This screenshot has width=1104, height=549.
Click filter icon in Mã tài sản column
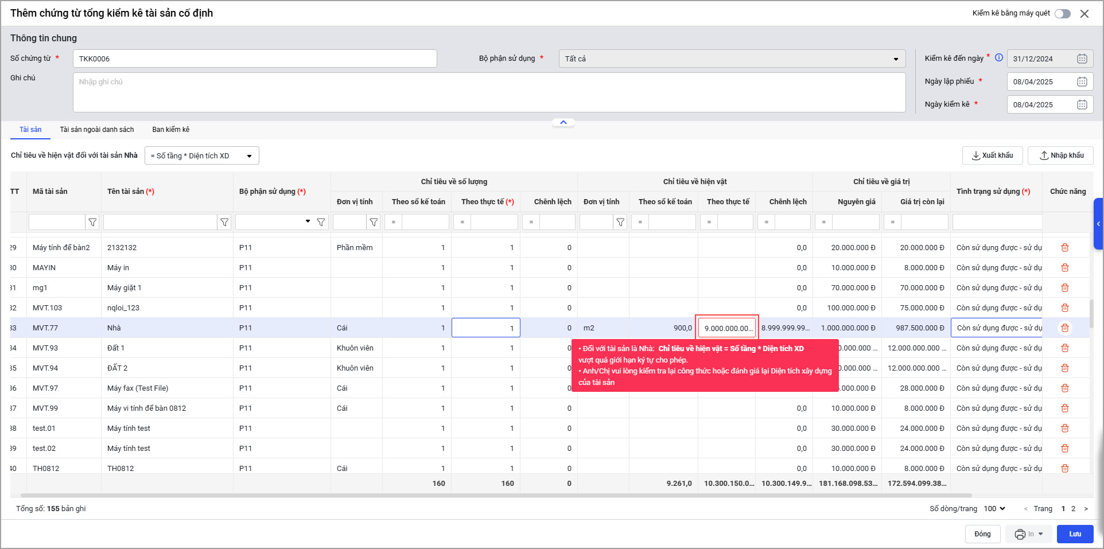pos(92,222)
